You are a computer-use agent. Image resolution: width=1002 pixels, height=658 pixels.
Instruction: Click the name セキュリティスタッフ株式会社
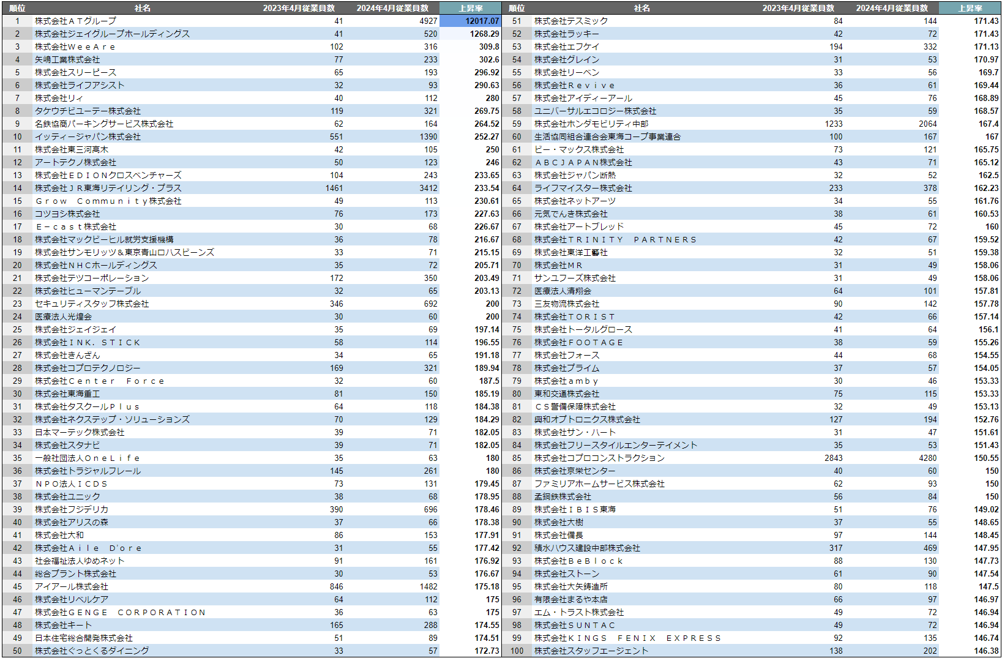pyautogui.click(x=92, y=304)
